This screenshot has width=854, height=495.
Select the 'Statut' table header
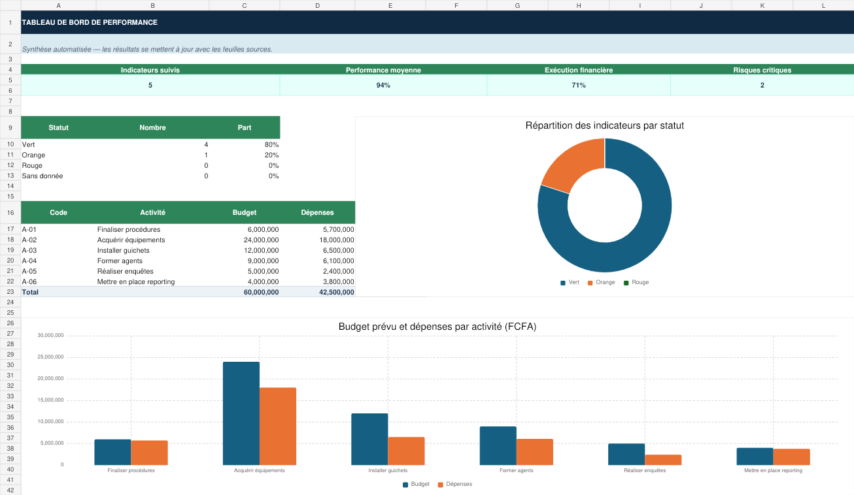(59, 127)
